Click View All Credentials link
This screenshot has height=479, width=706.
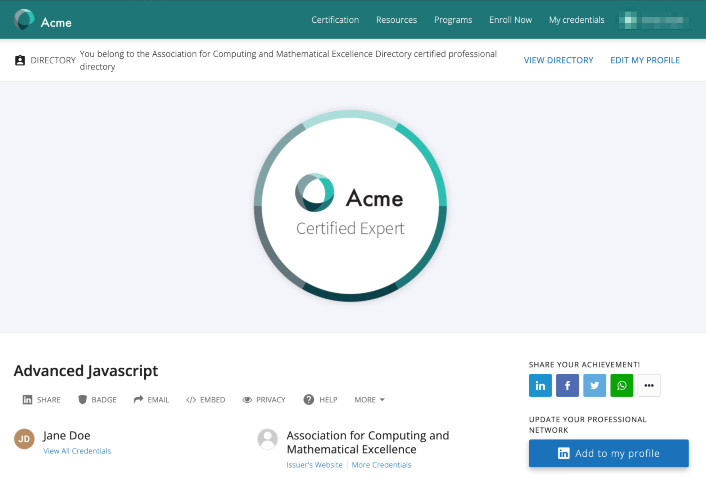tap(77, 451)
